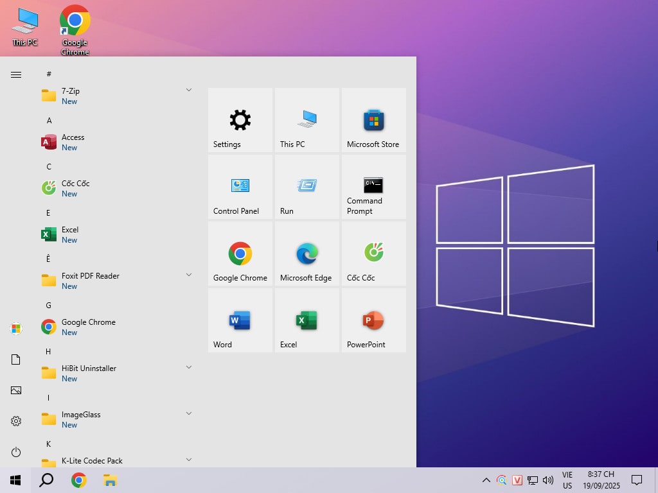Expand the HiBit Uninstaller folder chevron
The height and width of the screenshot is (493, 658).
[x=189, y=367]
